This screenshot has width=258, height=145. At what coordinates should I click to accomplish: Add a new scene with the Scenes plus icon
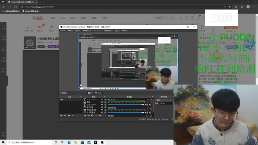pos(61,116)
